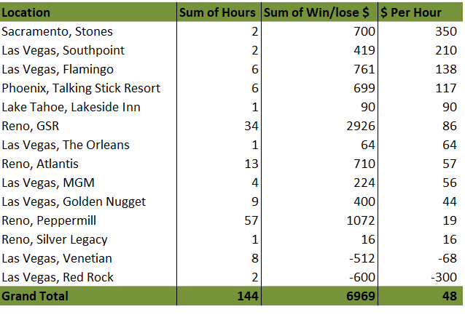
Task: Click the 4 hours value for MGM
Action: tap(255, 183)
